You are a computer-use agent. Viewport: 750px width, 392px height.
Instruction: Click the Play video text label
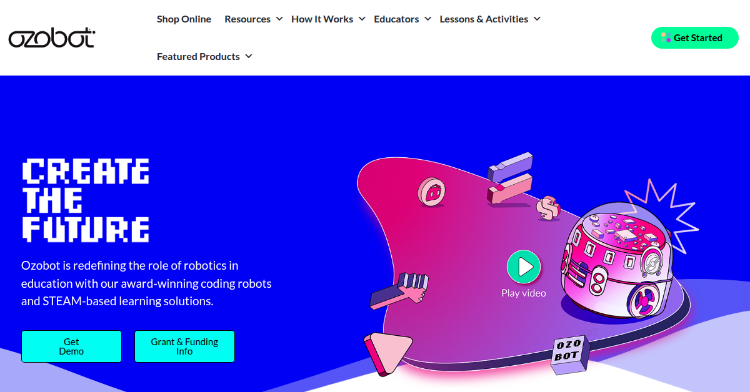(x=524, y=293)
